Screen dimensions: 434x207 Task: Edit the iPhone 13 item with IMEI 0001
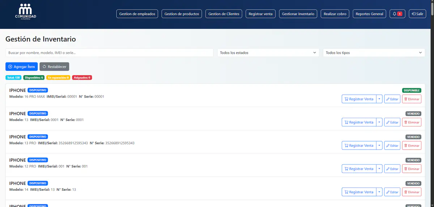coord(392,122)
